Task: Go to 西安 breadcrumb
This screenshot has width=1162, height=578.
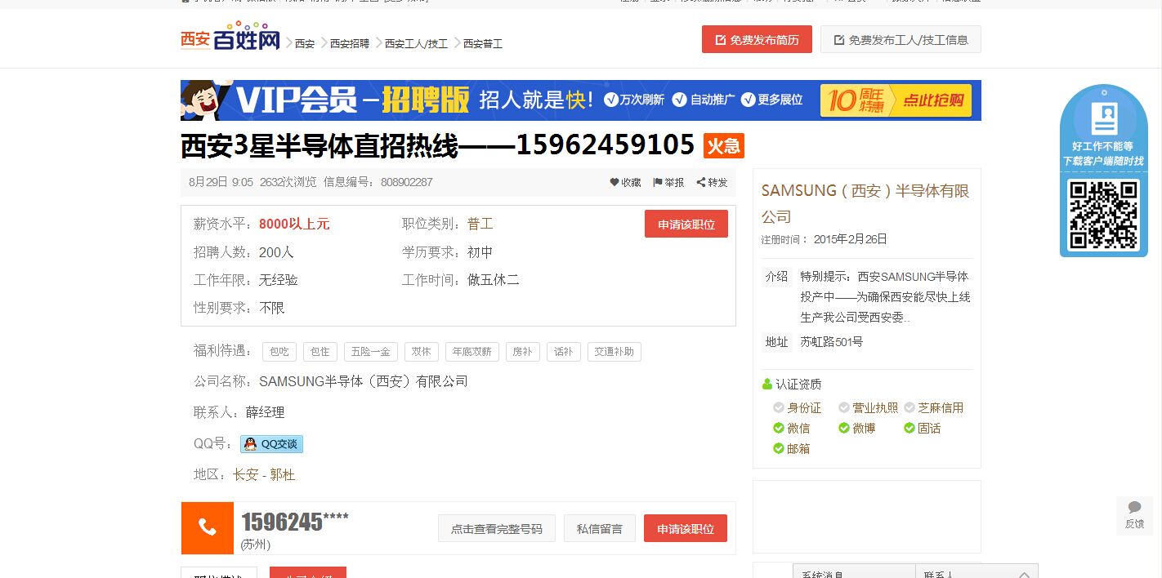Action: pyautogui.click(x=305, y=43)
